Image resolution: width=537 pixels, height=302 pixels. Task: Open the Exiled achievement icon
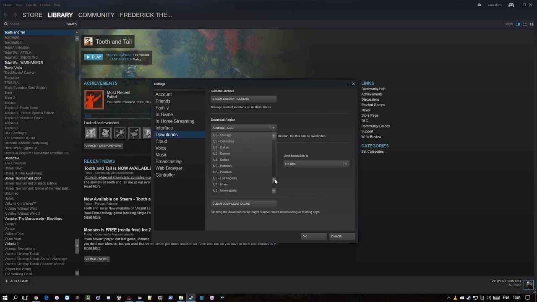(x=94, y=99)
